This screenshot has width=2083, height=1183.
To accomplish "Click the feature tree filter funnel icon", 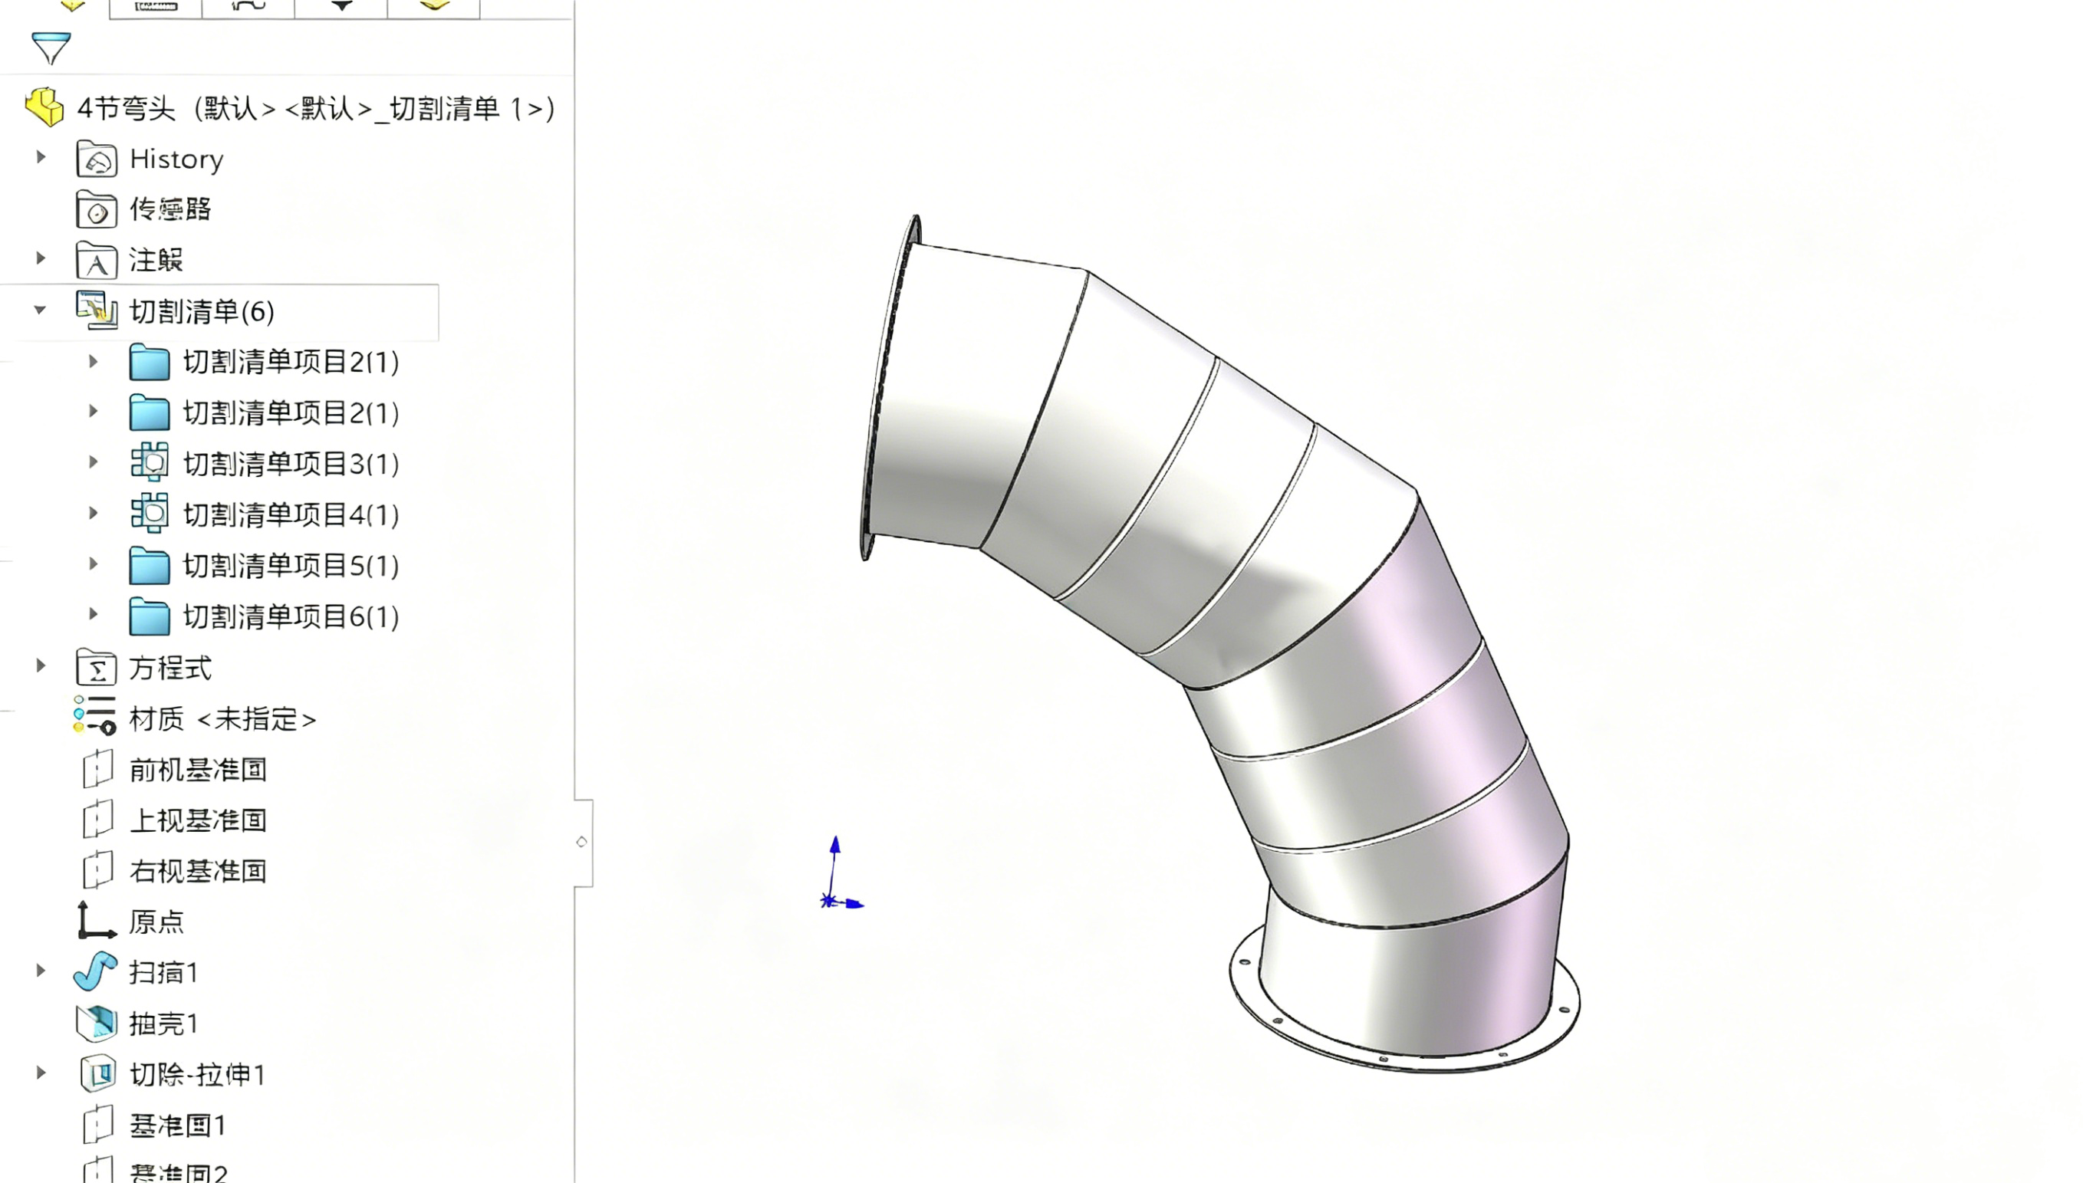I will [51, 48].
